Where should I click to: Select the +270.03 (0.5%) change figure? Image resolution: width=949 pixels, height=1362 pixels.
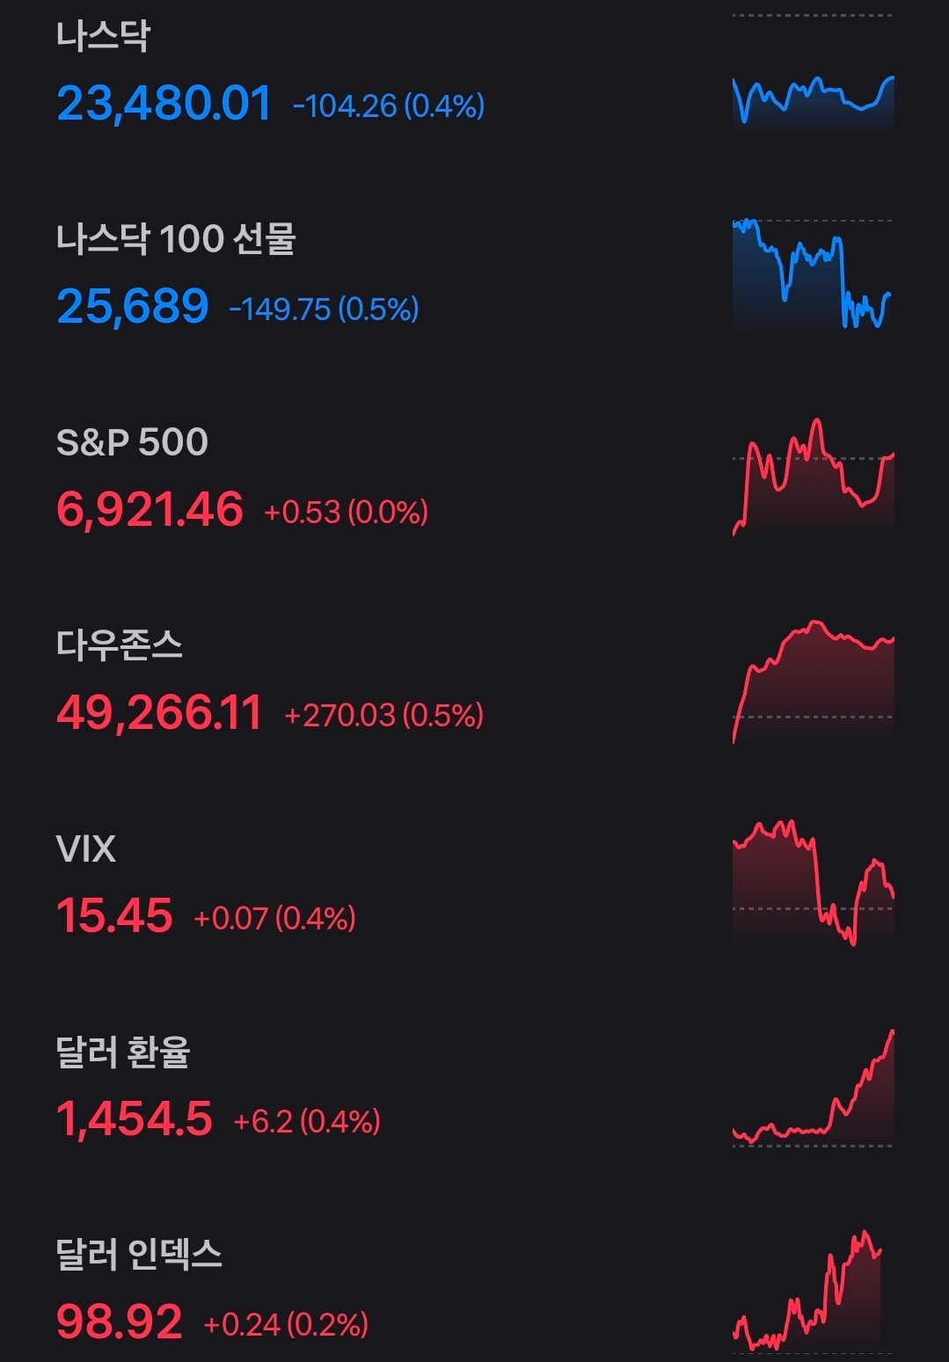click(x=384, y=715)
